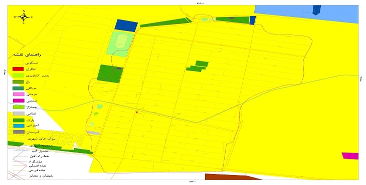Viewport: 366px width, 185px height.
Task: Select the yellow مسکونی legend swatch
Action: [x=18, y=62]
